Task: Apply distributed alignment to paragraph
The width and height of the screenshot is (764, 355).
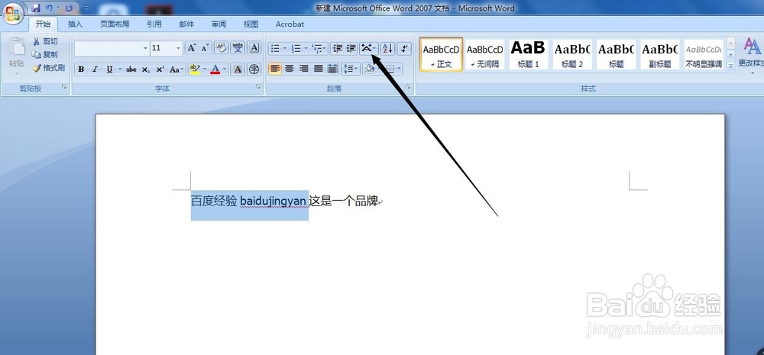Action: coord(333,69)
